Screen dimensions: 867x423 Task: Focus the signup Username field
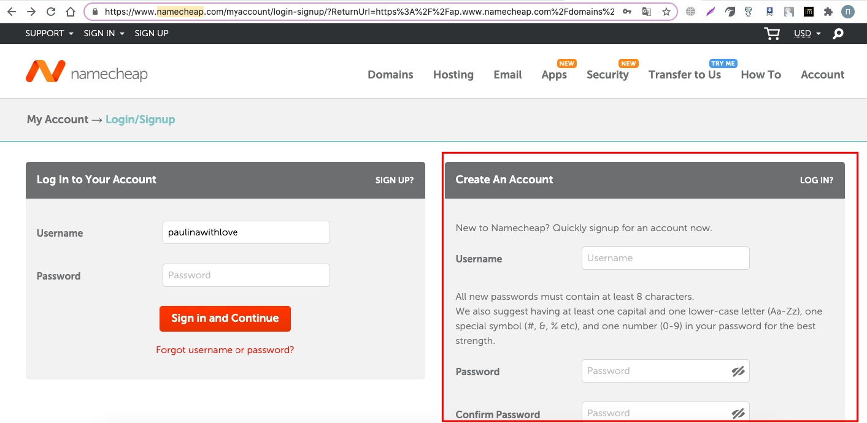click(x=666, y=258)
